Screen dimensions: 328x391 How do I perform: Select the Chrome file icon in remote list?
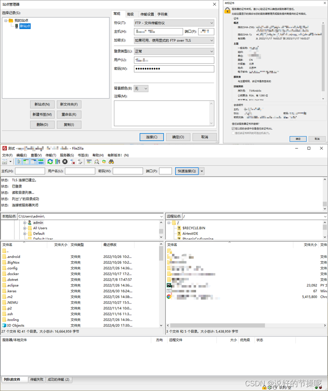point(169,297)
